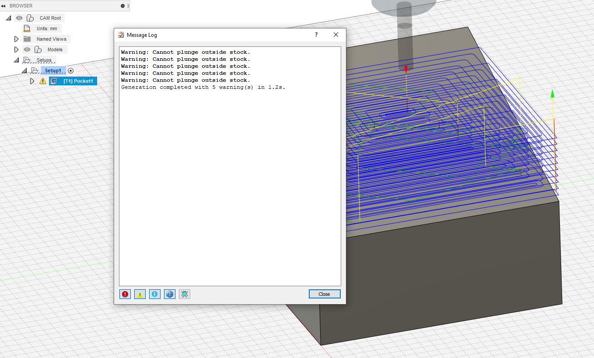Click the first 'Cannot plunge outside stock' warning

(x=185, y=52)
